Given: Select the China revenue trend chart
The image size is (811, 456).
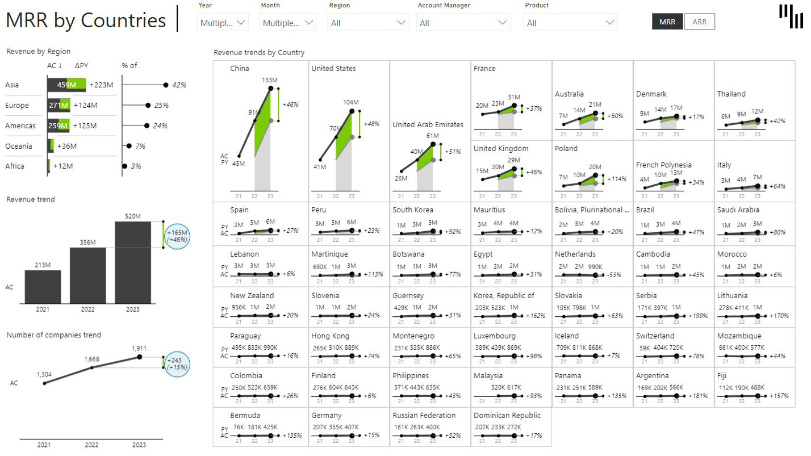Looking at the screenshot, I should coord(260,131).
